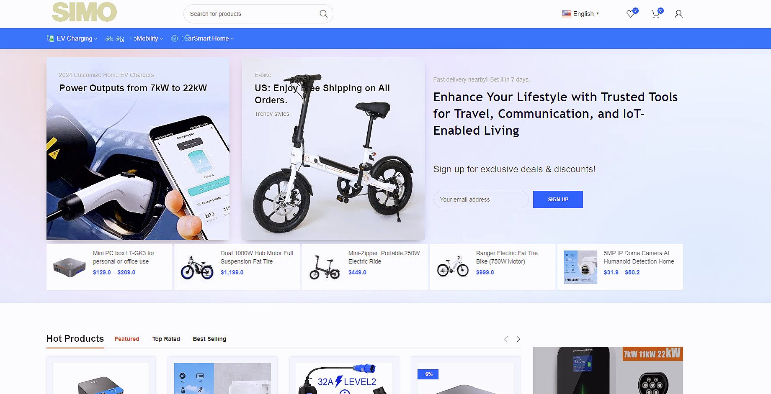
Task: Switch to the Top Rated tab
Action: click(x=166, y=339)
